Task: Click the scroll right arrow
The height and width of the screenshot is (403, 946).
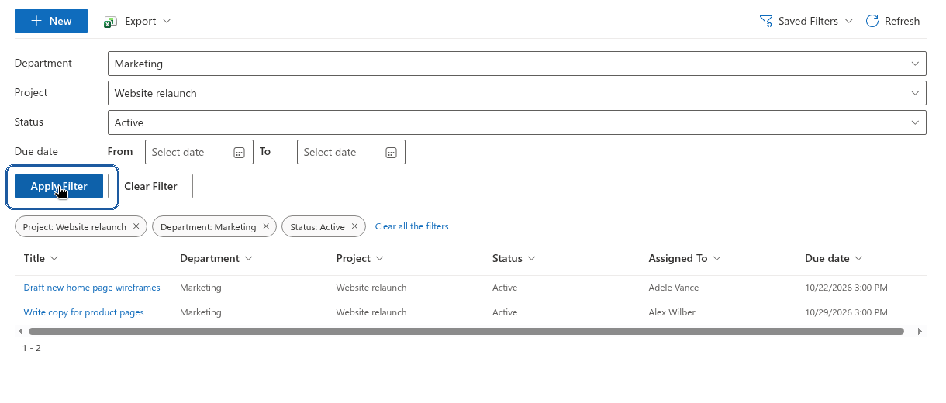Action: [920, 331]
